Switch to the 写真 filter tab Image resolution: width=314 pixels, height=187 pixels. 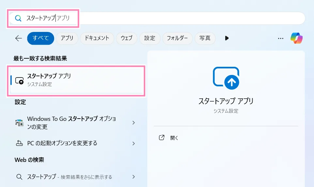pyautogui.click(x=205, y=38)
